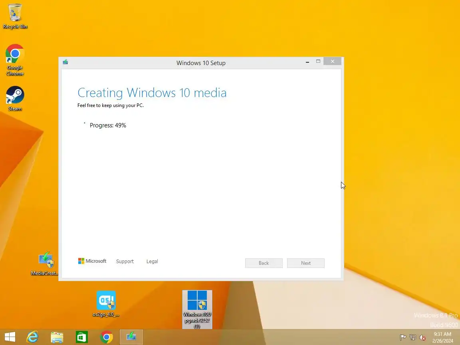Click the Next button
The image size is (460, 345).
[x=306, y=263]
